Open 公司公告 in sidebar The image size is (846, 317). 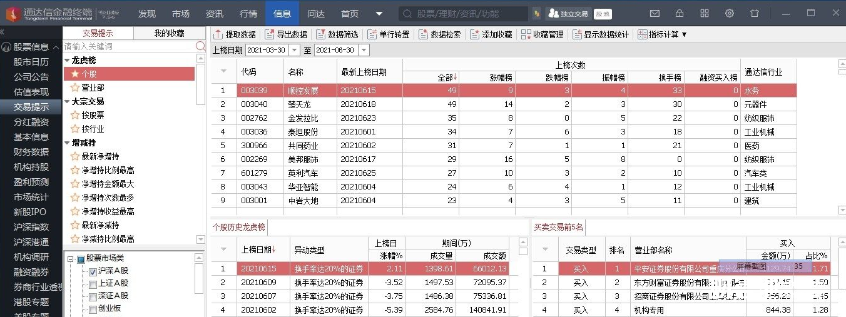(31, 77)
